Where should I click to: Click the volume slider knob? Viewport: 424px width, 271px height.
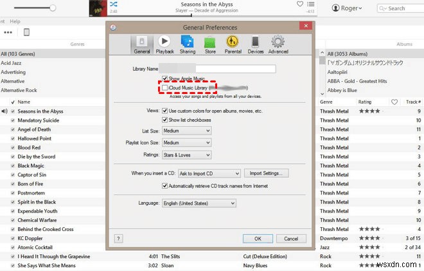pos(53,8)
